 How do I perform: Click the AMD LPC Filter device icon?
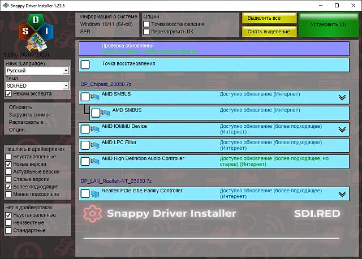(95, 145)
